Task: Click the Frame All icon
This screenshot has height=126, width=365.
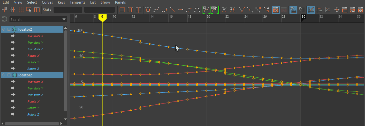Action: (x=122, y=10)
